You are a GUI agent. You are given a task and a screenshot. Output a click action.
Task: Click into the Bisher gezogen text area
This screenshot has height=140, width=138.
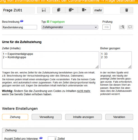pyautogui.click(x=116, y=60)
